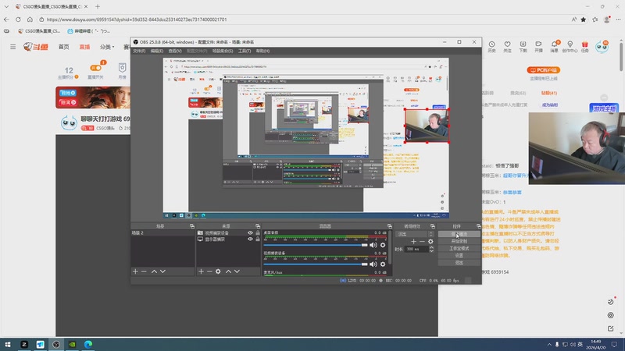Mute video capture device audio speaker icon
625x351 pixels.
[373, 264]
